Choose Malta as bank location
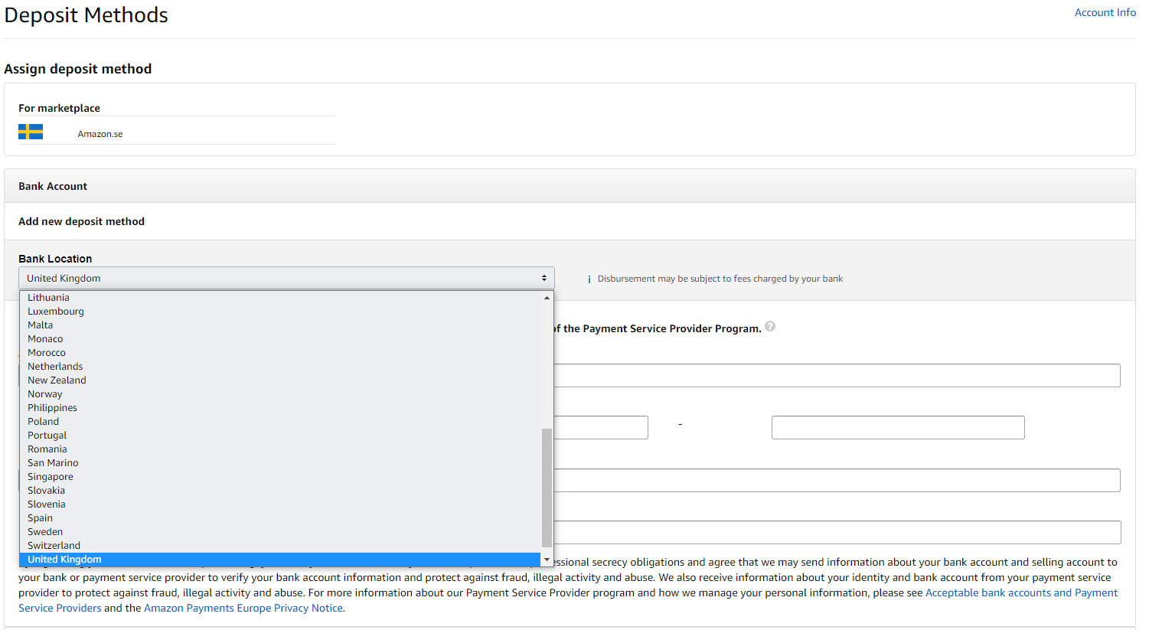The width and height of the screenshot is (1149, 630). [x=280, y=325]
